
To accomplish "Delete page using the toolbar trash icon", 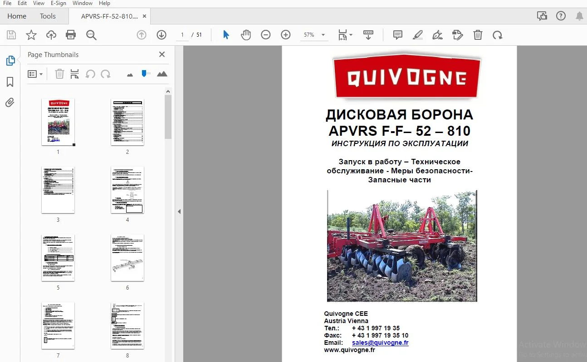I will point(478,35).
